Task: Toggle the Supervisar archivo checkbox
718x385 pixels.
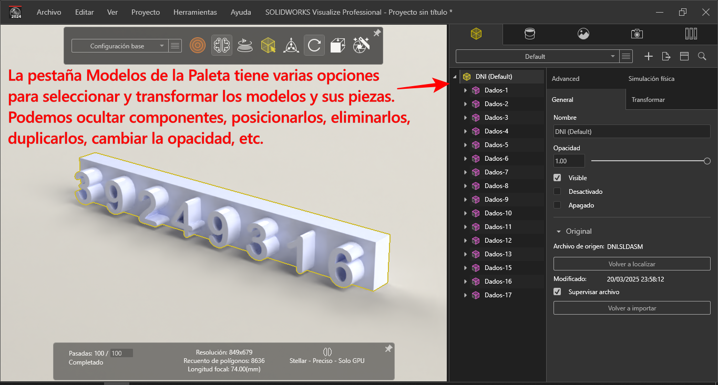Action: 557,292
